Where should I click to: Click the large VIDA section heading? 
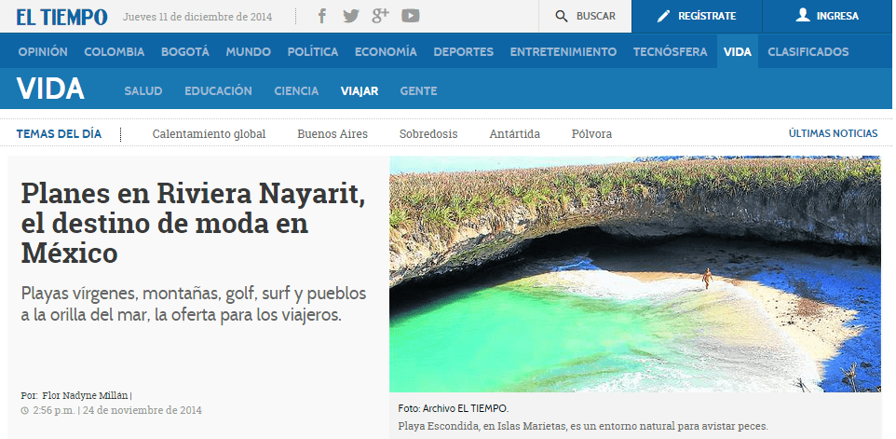50,89
